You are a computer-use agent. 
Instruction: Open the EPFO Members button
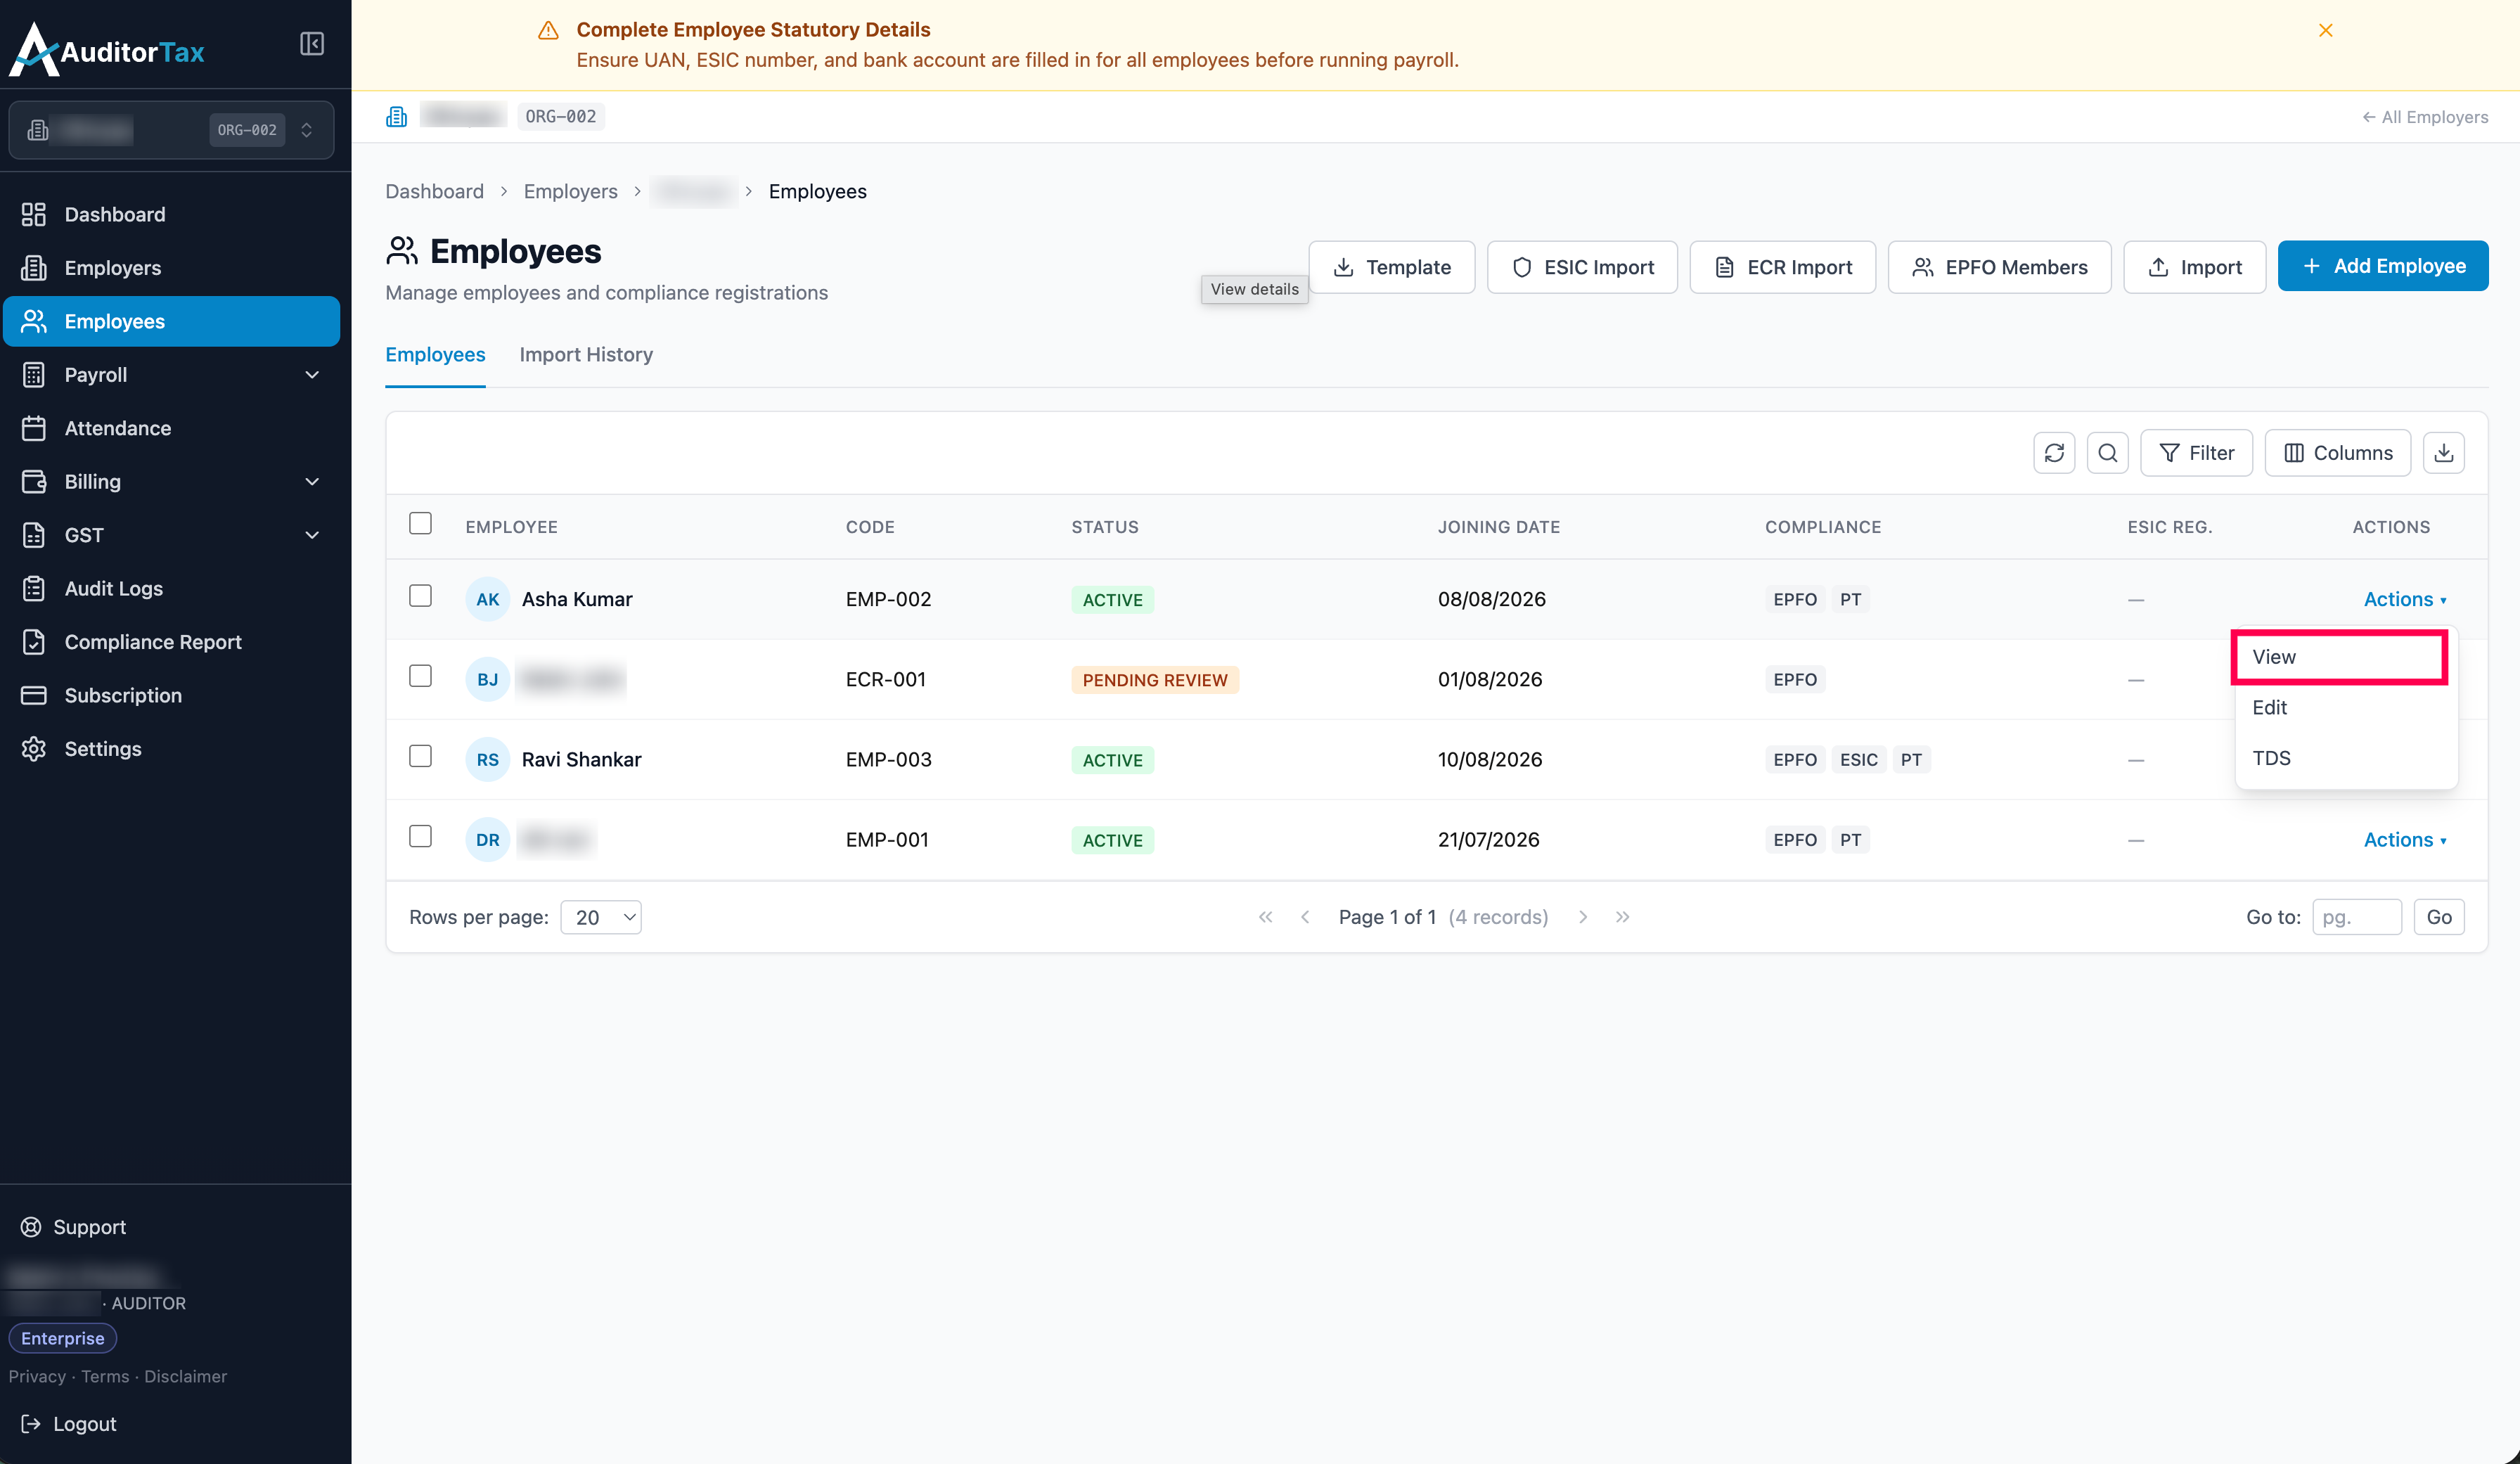tap(1999, 267)
